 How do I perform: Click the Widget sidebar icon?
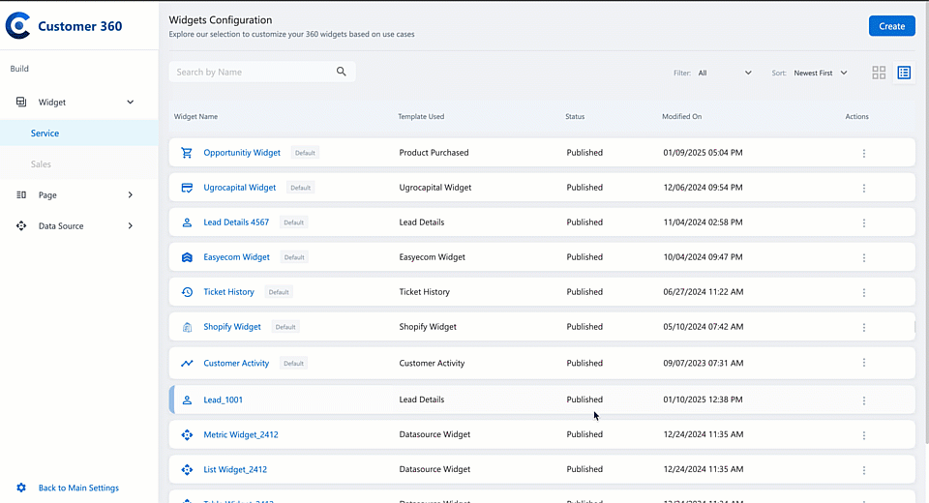21,102
